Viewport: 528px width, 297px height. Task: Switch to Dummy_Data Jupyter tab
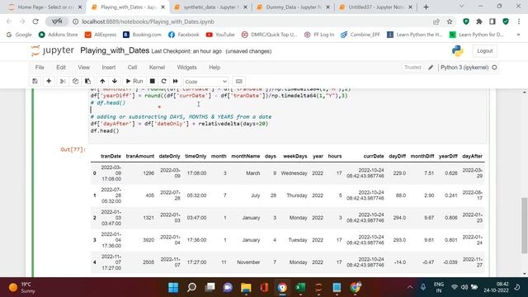(x=294, y=7)
